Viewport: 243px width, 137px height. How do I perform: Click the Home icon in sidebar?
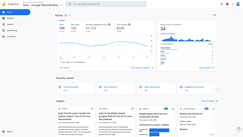4,12
